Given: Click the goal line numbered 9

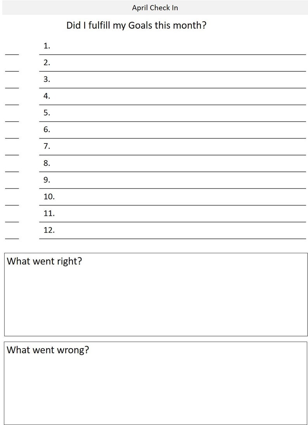Looking at the screenshot, I should [x=173, y=181].
